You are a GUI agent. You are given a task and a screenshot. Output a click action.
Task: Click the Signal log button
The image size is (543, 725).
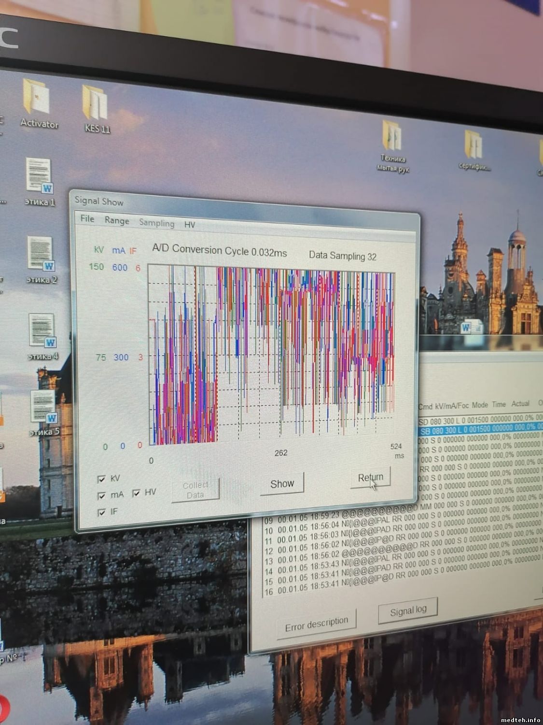click(x=408, y=611)
